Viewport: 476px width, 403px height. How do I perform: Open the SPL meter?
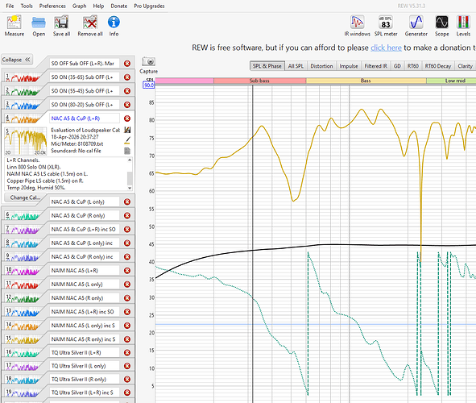click(386, 26)
